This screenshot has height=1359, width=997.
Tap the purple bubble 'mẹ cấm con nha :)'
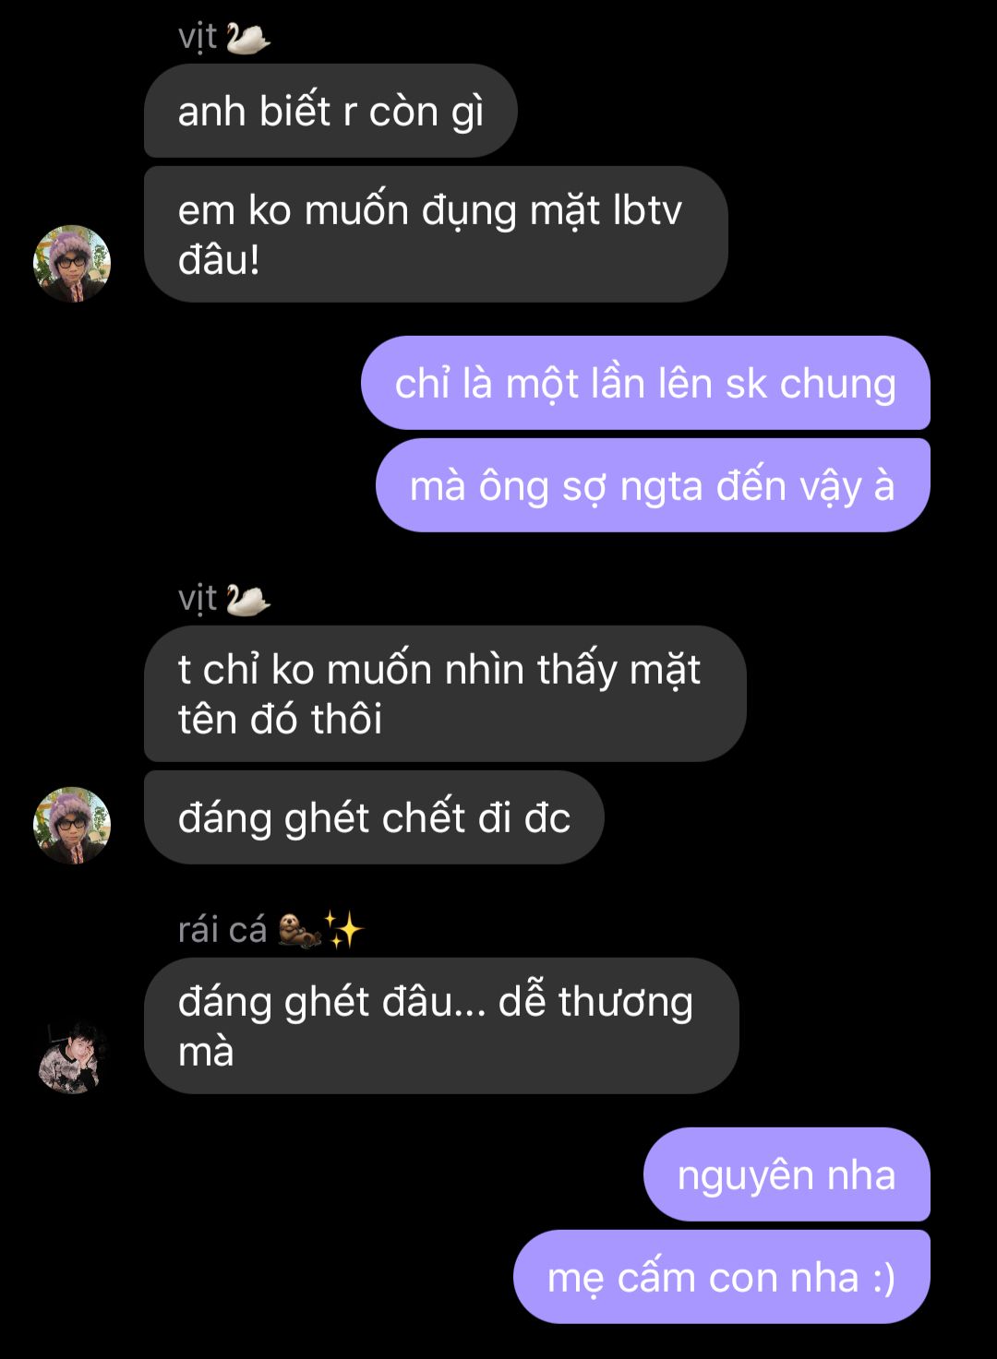pos(722,1277)
